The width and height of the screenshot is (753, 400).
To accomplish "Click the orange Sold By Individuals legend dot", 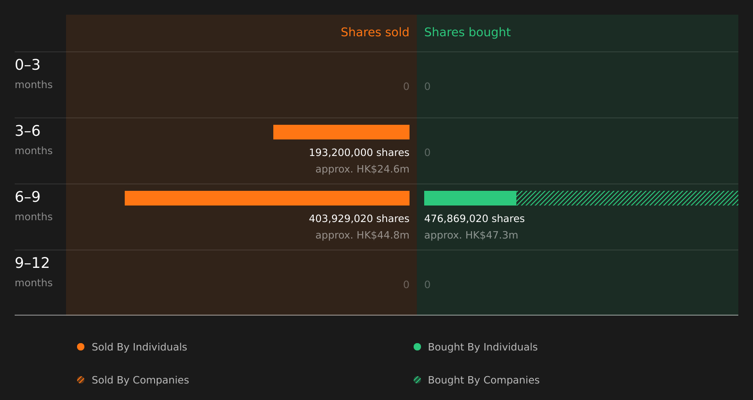I will [x=81, y=347].
